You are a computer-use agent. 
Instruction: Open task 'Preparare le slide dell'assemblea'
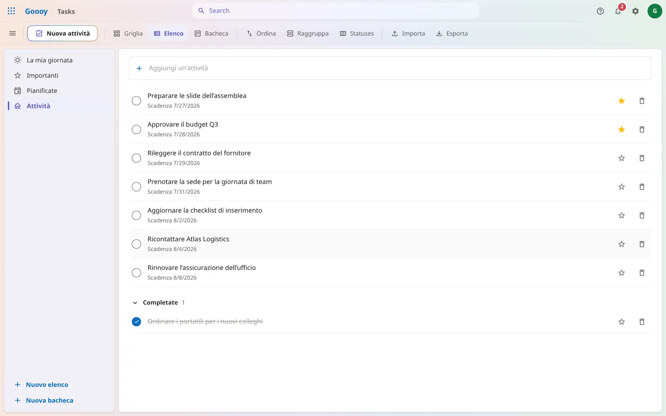(x=197, y=96)
